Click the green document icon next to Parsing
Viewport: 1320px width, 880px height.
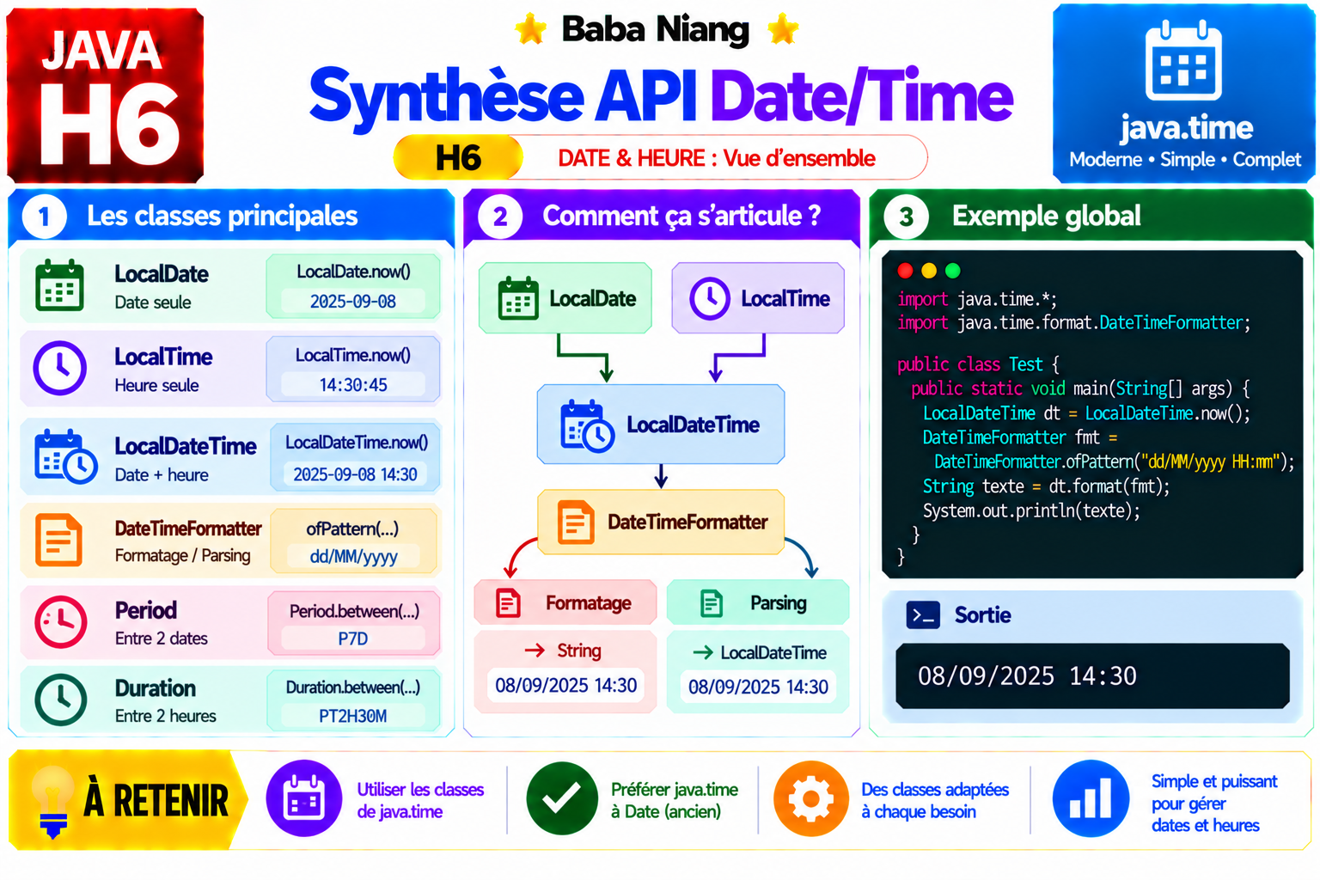[x=712, y=603]
